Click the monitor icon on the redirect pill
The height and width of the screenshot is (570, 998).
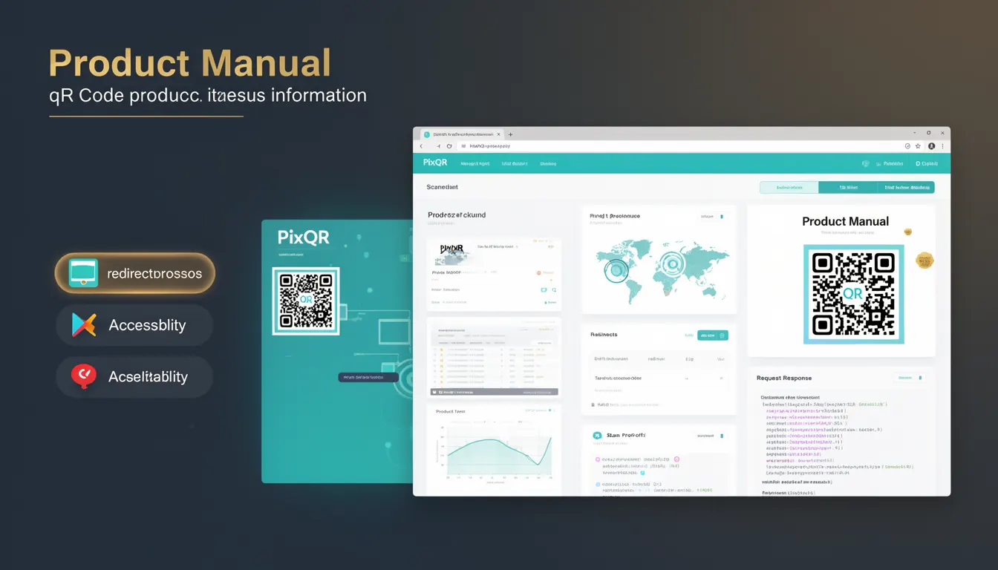[x=83, y=273]
